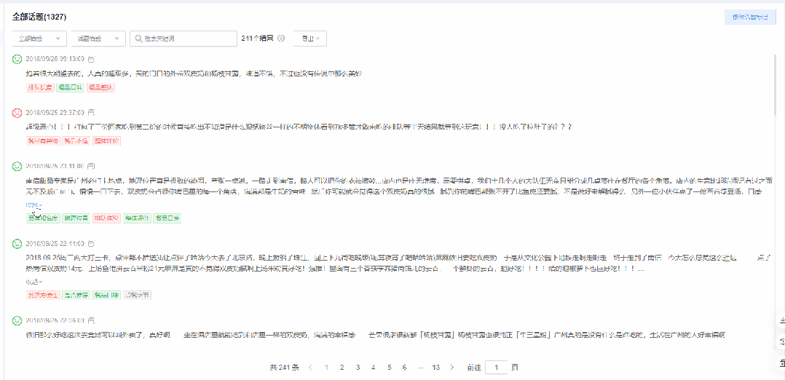Click the green smiley for the 22:11:00 comment
The image size is (785, 380).
pos(17,243)
